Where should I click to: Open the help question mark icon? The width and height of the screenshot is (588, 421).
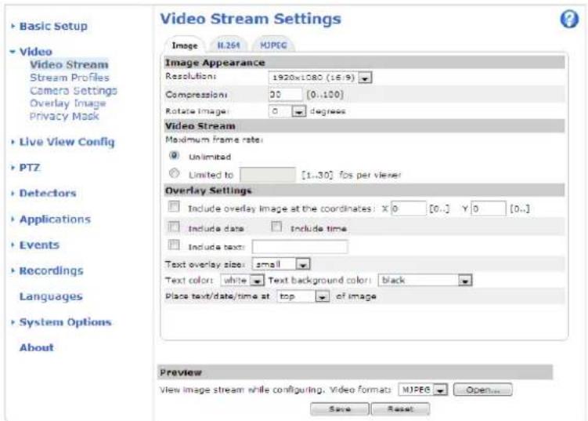(569, 19)
